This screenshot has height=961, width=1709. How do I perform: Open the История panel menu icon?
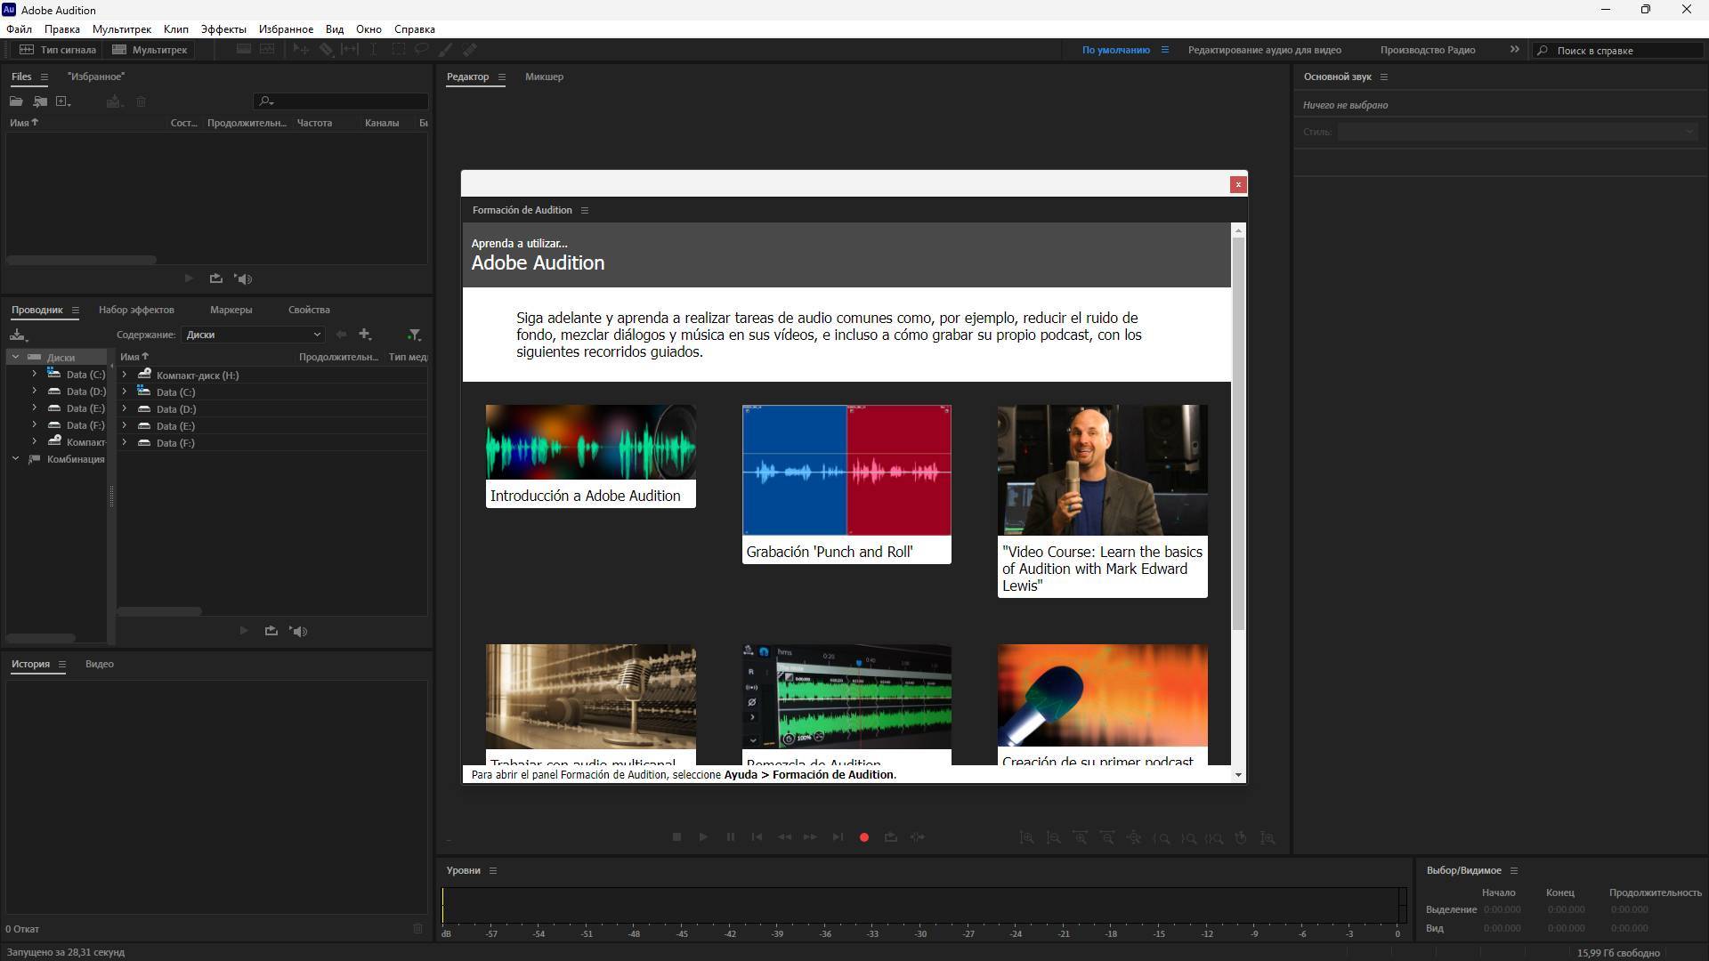pos(62,664)
